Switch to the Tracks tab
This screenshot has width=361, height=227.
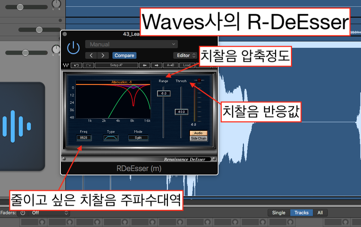click(x=301, y=213)
